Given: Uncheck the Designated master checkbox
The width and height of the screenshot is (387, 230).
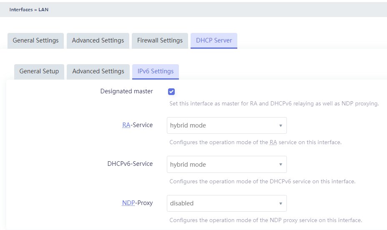Looking at the screenshot, I should coord(171,92).
